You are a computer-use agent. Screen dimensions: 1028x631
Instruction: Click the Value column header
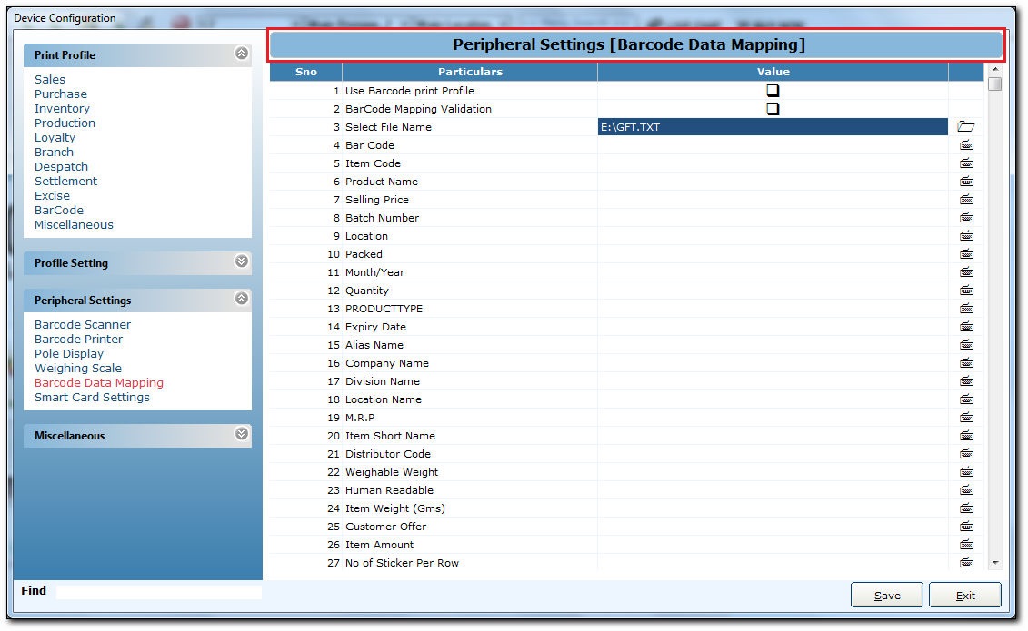click(x=773, y=72)
